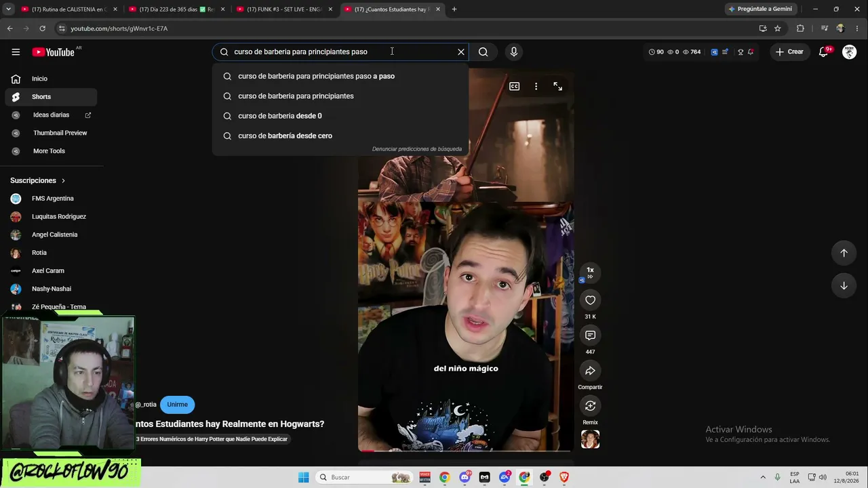The width and height of the screenshot is (868, 488).
Task: Open the Short's three-dot options menu
Action: pyautogui.click(x=536, y=86)
